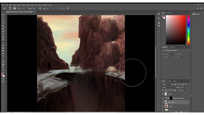Select the Move tool
Image resolution: width=204 pixels, height=115 pixels.
[x=3, y=15]
